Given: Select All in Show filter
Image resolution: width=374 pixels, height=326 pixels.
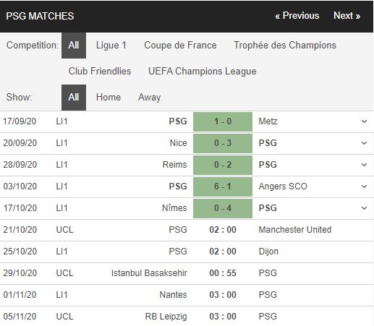Looking at the screenshot, I should tap(74, 98).
